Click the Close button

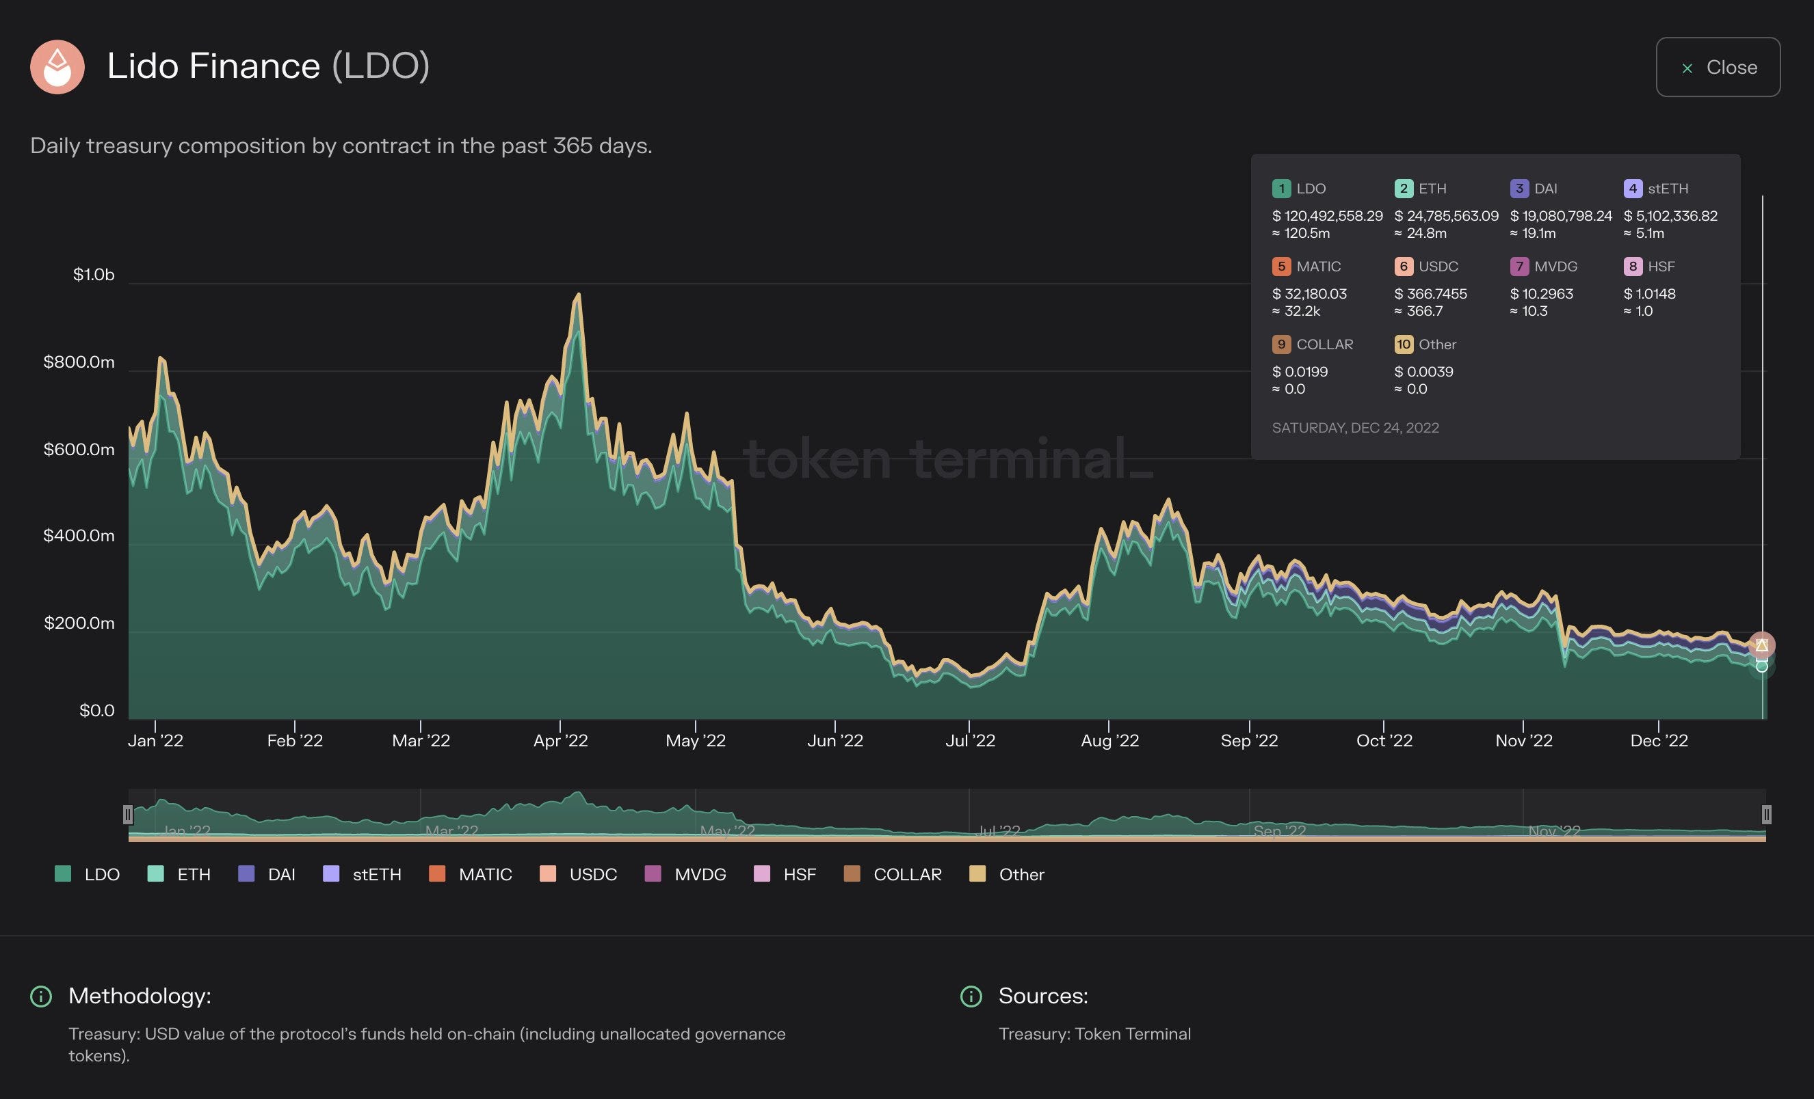click(x=1718, y=67)
